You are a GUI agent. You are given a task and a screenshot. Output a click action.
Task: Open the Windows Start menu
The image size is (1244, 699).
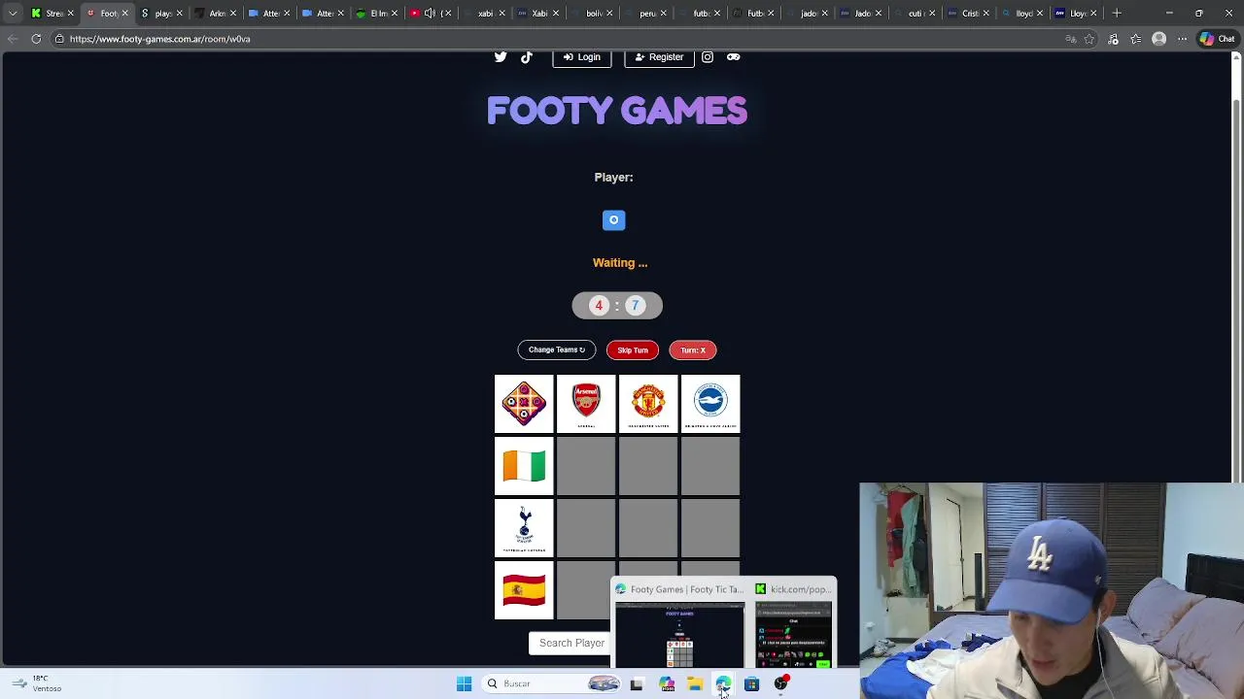[464, 683]
